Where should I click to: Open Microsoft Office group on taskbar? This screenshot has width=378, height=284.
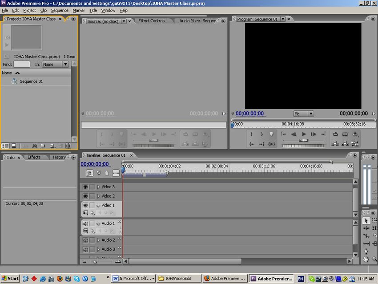[x=133, y=279]
